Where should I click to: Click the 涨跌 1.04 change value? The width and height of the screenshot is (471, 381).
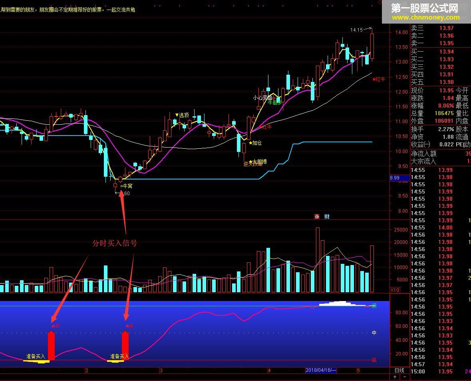coord(448,98)
